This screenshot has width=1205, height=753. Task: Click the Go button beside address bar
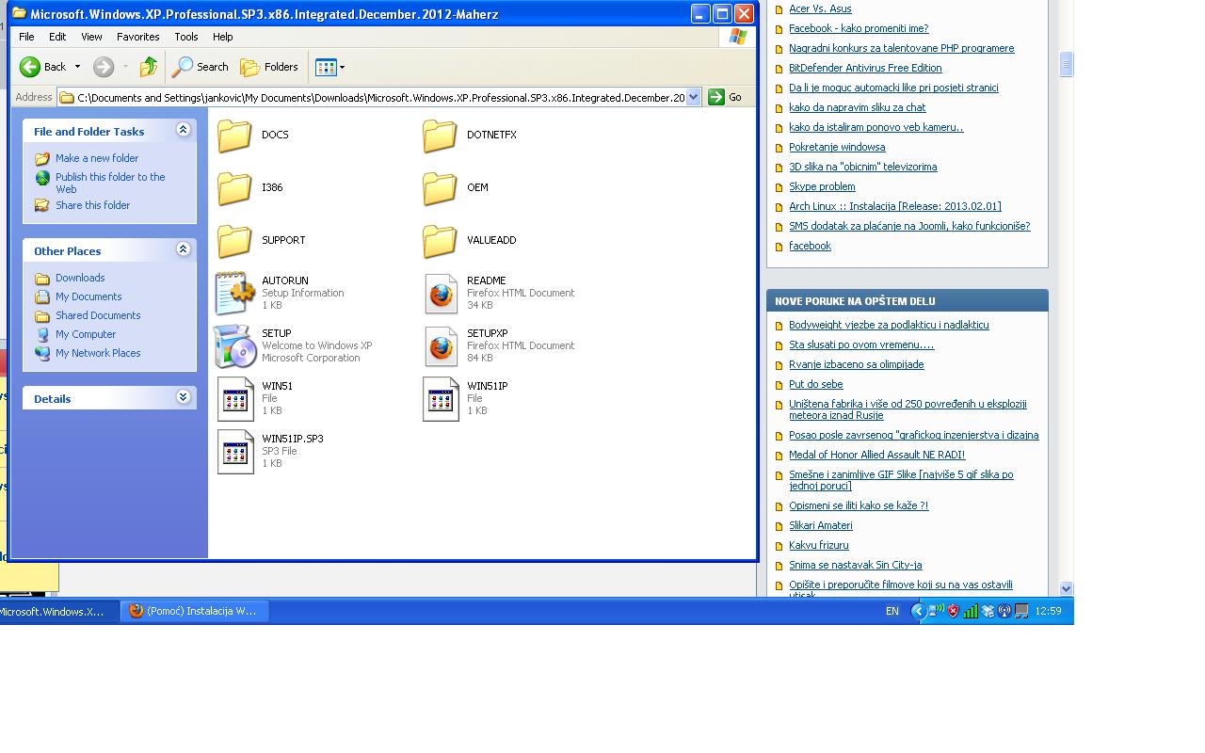coord(726,97)
